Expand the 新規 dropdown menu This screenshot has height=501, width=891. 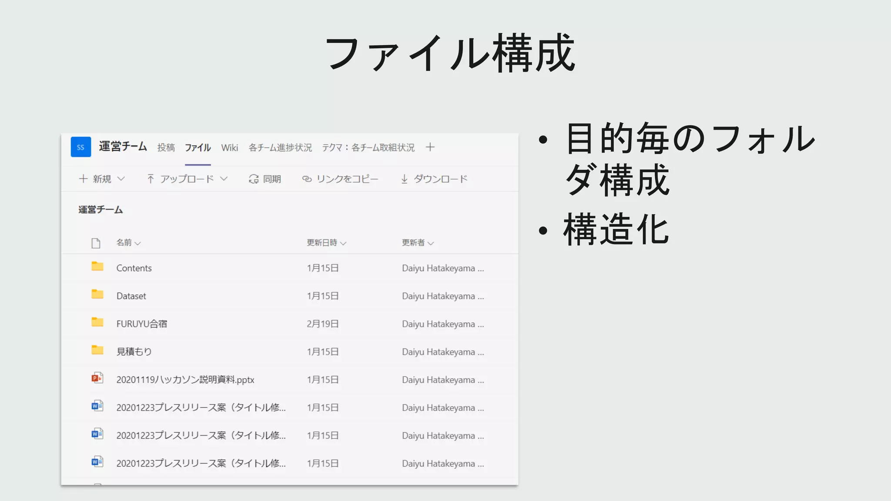point(121,179)
